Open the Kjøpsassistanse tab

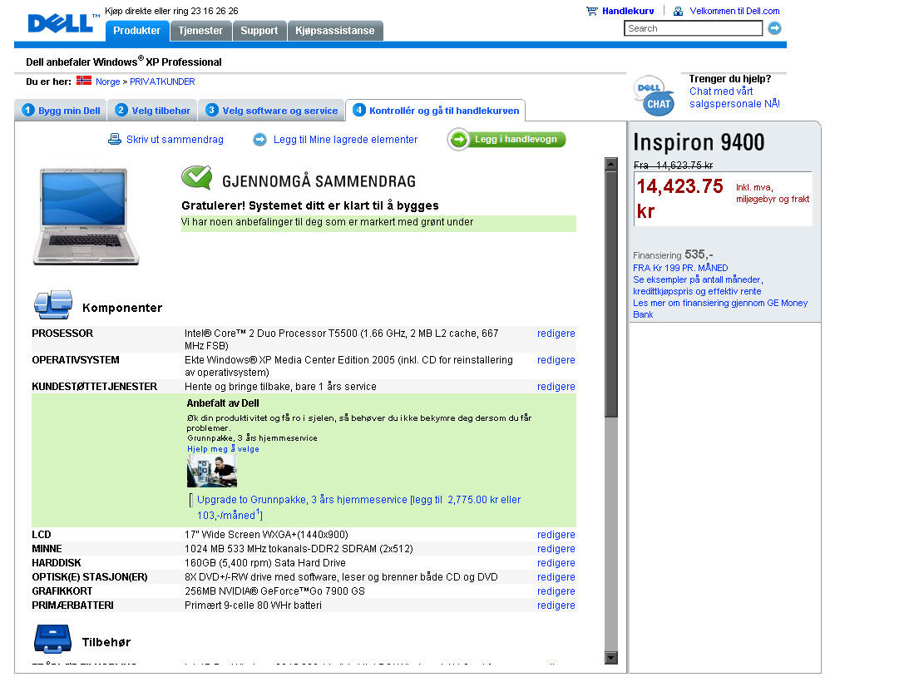point(335,31)
